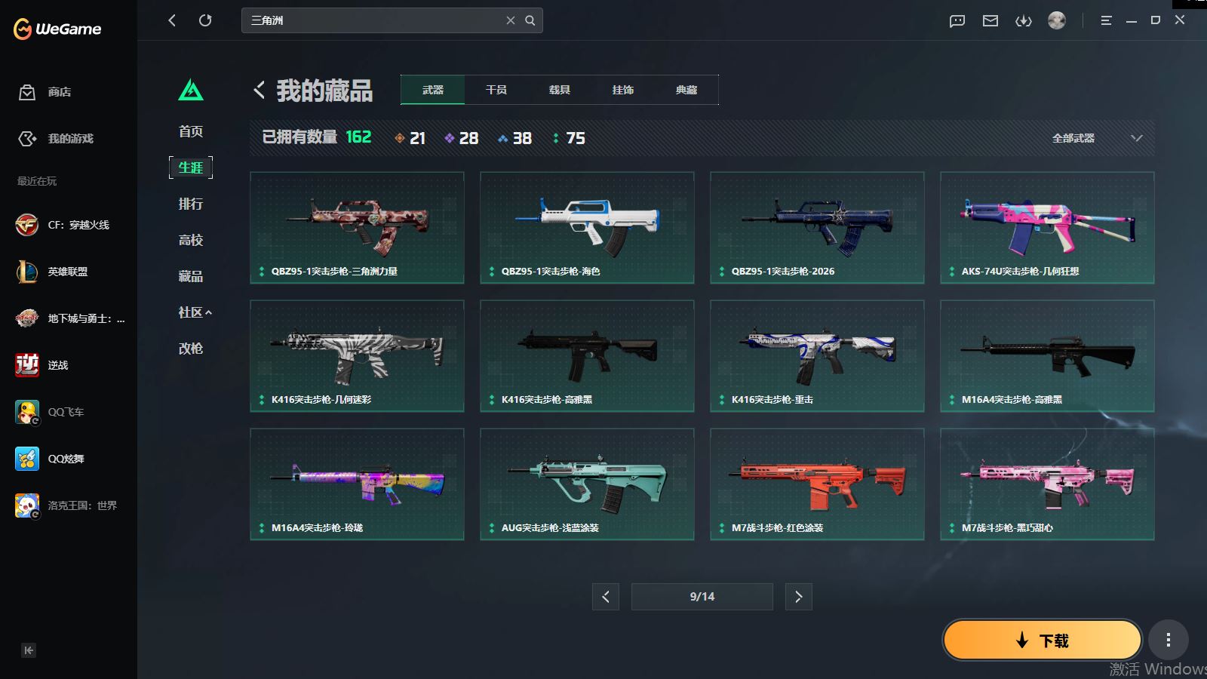Viewport: 1207px width, 679px height.
Task: Launch CF: 穿越火线 game icon
Action: pyautogui.click(x=27, y=225)
